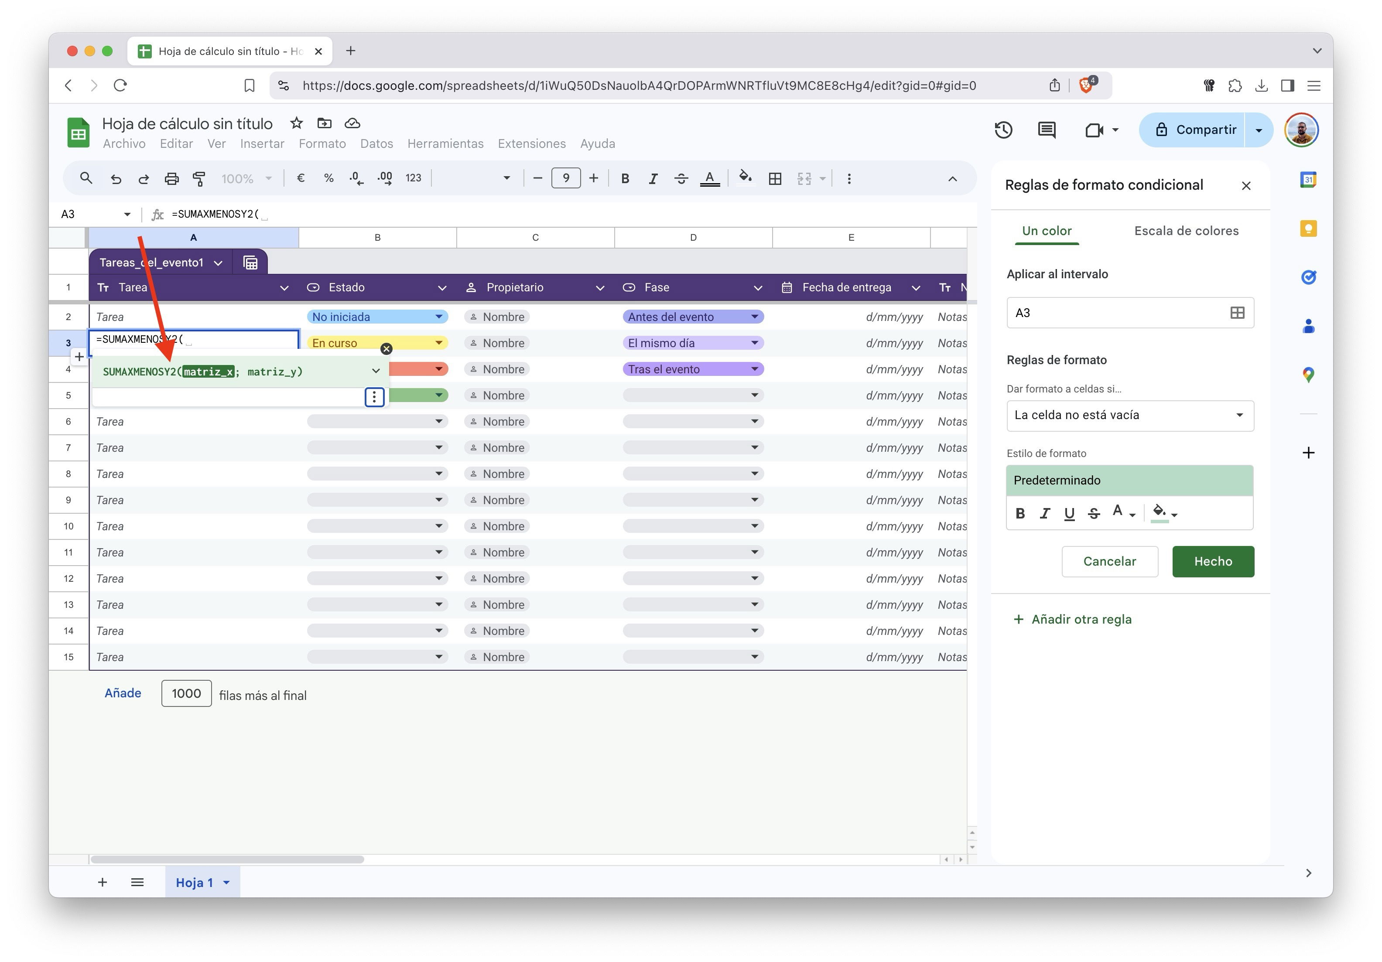Undo the last action

(x=116, y=179)
